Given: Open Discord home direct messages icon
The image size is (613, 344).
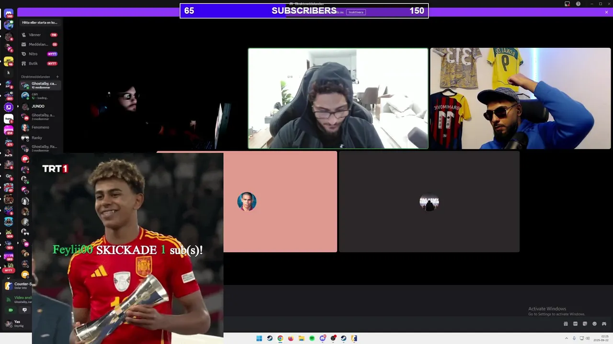Looking at the screenshot, I should coord(9,13).
